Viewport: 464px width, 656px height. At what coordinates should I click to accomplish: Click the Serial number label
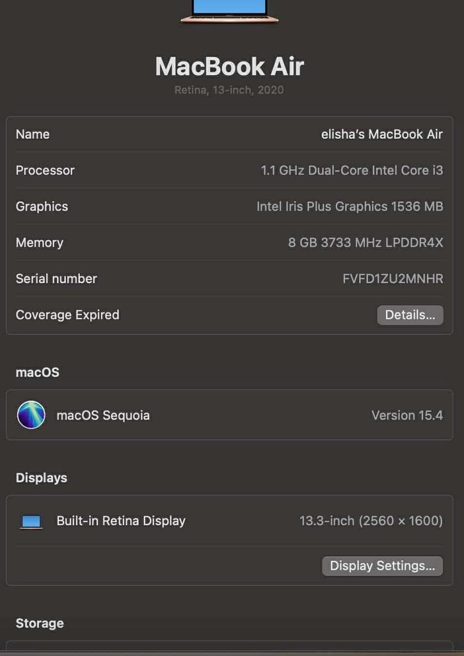click(x=56, y=279)
